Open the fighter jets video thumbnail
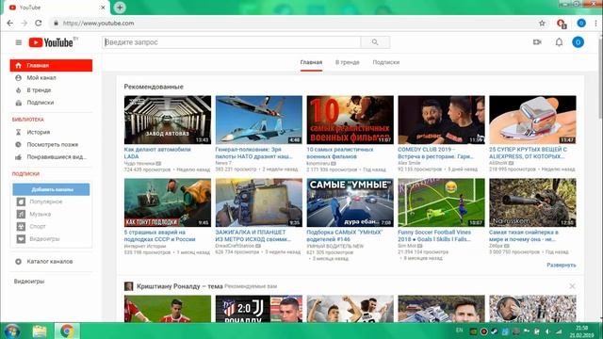This screenshot has width=603, height=339. [x=259, y=120]
